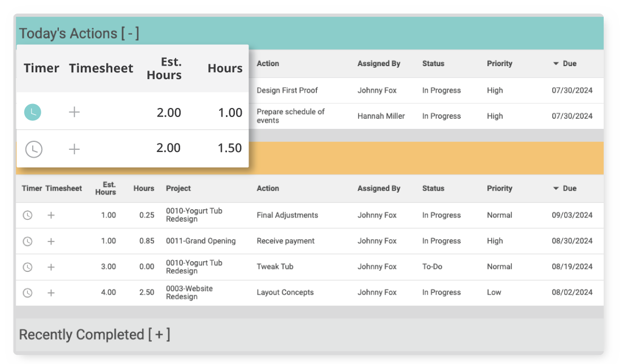Click Status header in top table
The image size is (624, 364).
pyautogui.click(x=433, y=64)
